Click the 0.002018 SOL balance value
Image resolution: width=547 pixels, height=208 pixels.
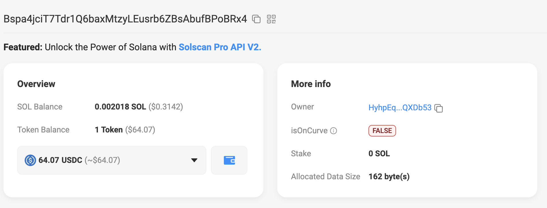(x=120, y=107)
